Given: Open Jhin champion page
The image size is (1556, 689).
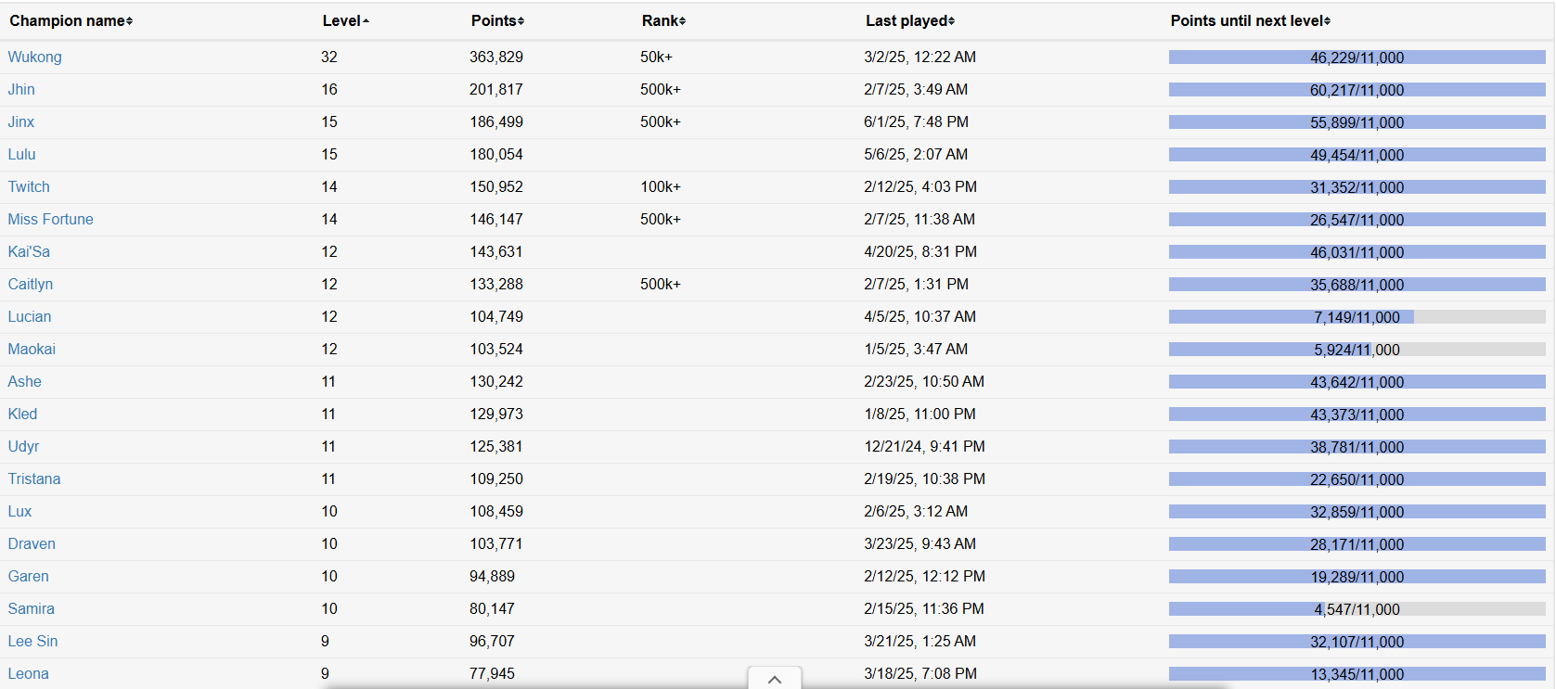Looking at the screenshot, I should pos(21,89).
